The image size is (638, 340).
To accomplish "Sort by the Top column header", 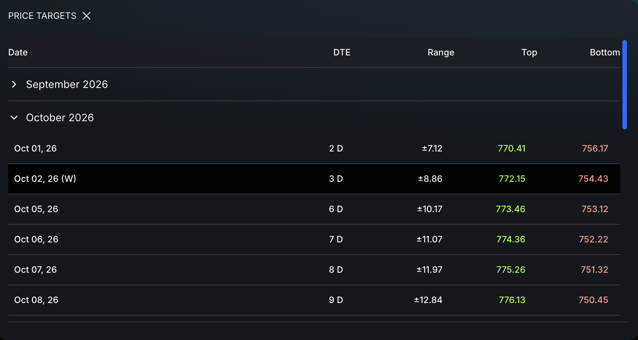I will click(x=529, y=52).
